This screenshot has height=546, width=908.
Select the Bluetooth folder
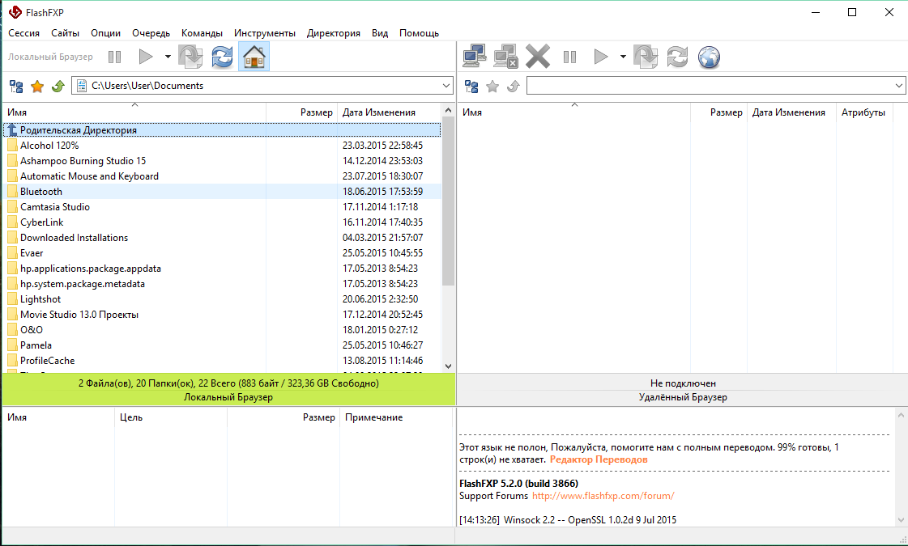(x=222, y=192)
